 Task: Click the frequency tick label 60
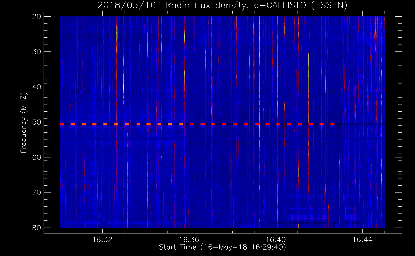point(37,157)
